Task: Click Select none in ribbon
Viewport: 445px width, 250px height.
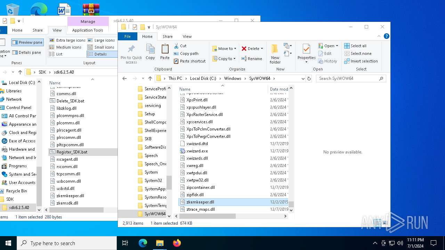Action: (x=358, y=53)
